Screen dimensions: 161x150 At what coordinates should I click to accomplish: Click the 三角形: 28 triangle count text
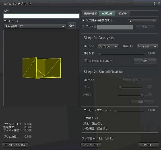(91, 118)
